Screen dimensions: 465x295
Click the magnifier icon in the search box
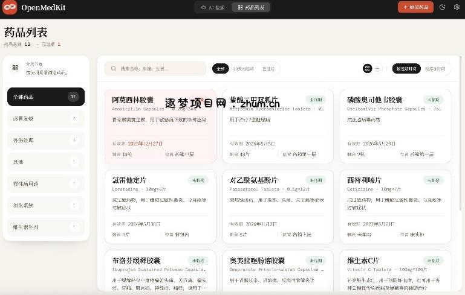tap(114, 69)
